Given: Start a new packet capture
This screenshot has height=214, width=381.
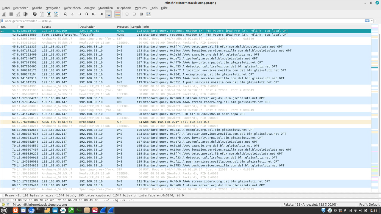Looking at the screenshot, I should (4, 14).
